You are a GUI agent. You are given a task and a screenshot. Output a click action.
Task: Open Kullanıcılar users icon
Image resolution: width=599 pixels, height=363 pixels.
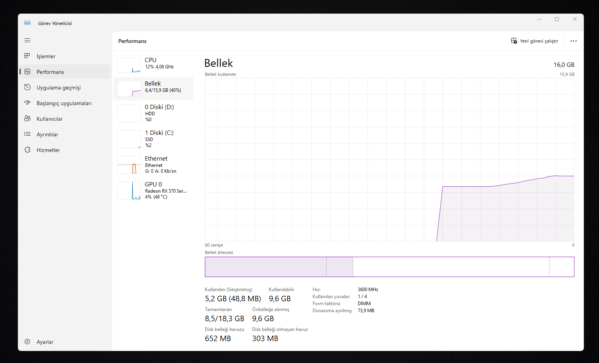coord(27,118)
